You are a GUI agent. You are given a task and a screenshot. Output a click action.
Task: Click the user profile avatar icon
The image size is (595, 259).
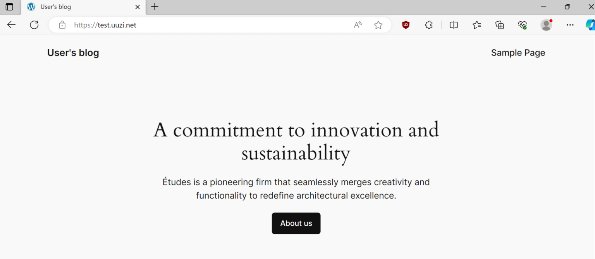click(x=546, y=25)
